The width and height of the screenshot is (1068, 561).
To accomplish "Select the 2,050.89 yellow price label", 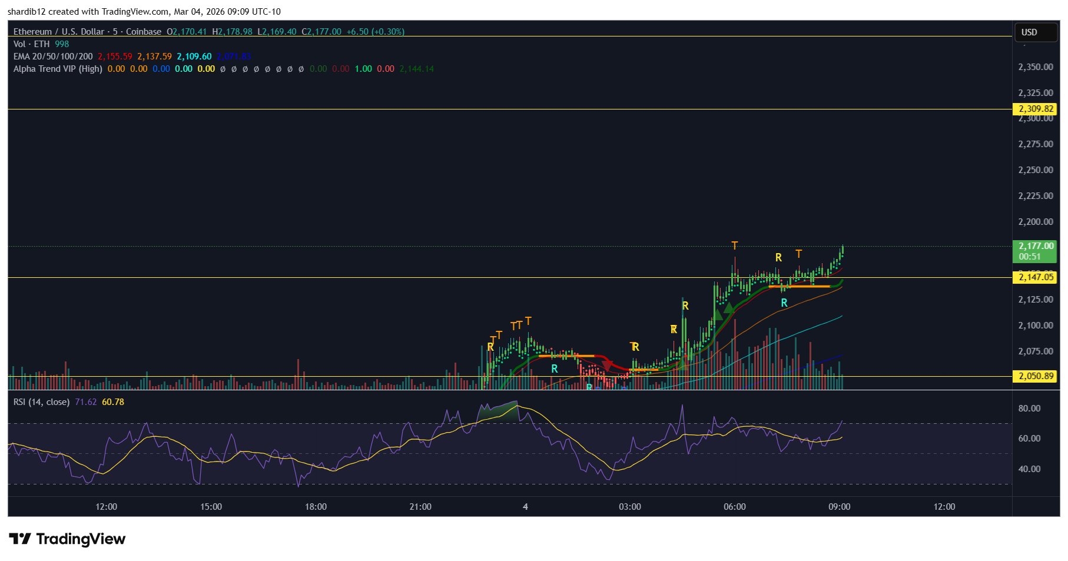I will (x=1035, y=376).
